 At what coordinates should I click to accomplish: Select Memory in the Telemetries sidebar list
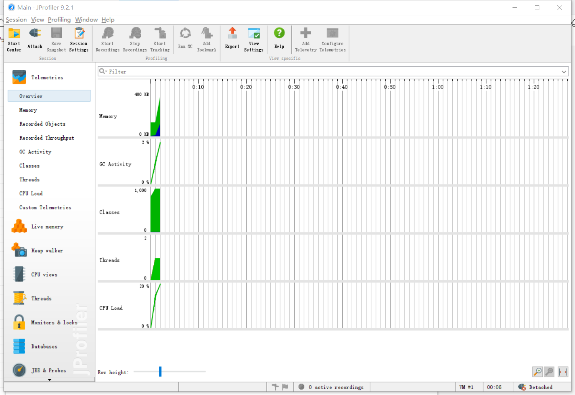pyautogui.click(x=28, y=110)
